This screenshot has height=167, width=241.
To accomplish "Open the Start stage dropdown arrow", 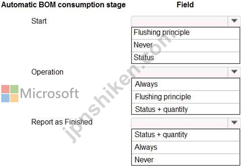I will click(x=234, y=21).
